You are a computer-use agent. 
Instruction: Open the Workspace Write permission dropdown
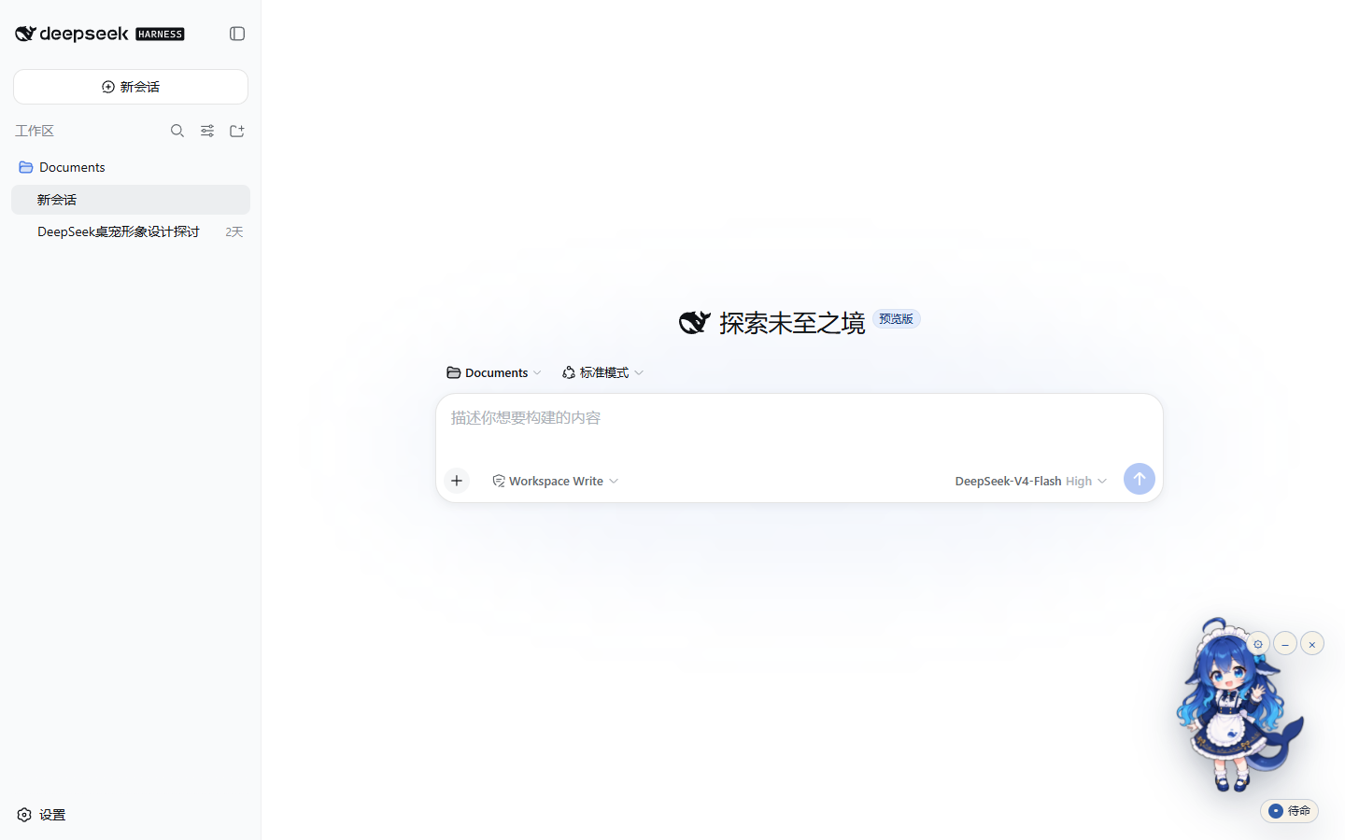556,481
